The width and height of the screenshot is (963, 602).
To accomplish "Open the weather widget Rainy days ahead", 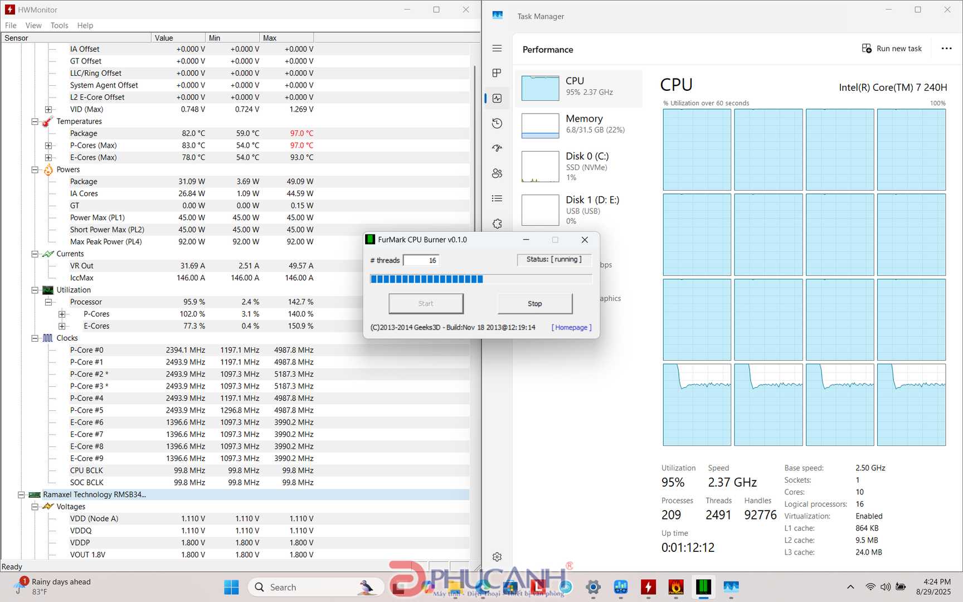I will (52, 587).
